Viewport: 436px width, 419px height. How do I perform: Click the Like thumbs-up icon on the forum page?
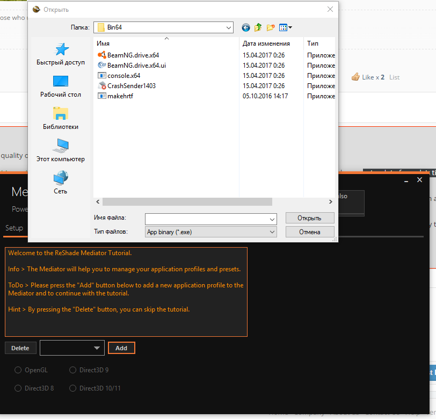(x=355, y=77)
